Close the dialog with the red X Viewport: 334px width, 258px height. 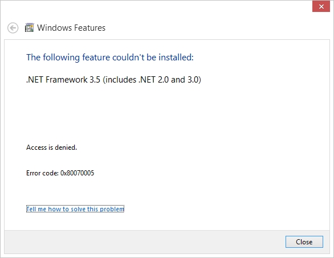click(x=321, y=6)
